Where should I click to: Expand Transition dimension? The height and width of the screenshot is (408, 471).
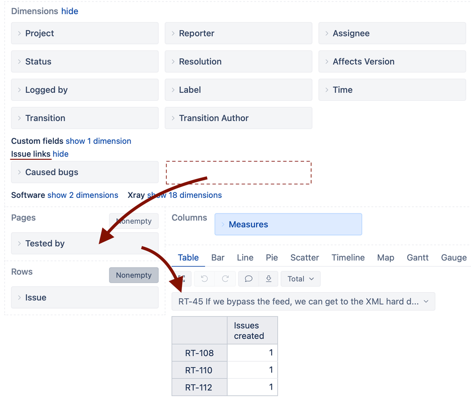click(x=85, y=118)
